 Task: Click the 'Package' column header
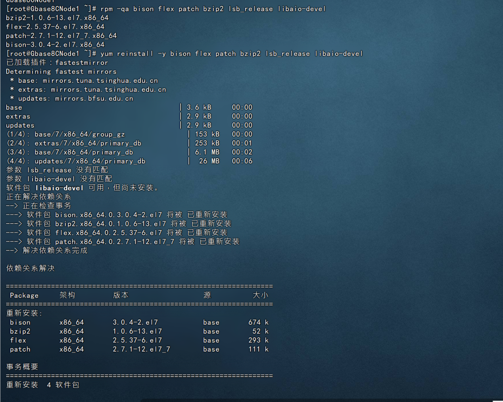[24, 295]
